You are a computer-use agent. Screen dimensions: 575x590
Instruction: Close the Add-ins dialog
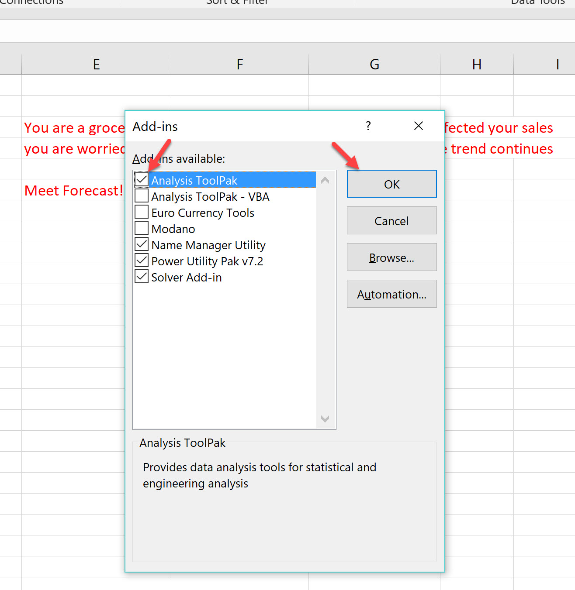(418, 126)
